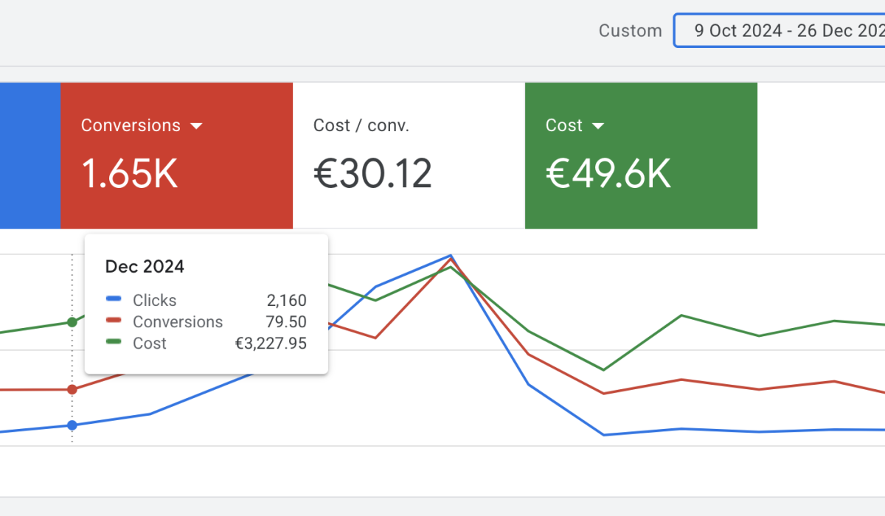Click the Cost dropdown arrow icon

tap(597, 125)
